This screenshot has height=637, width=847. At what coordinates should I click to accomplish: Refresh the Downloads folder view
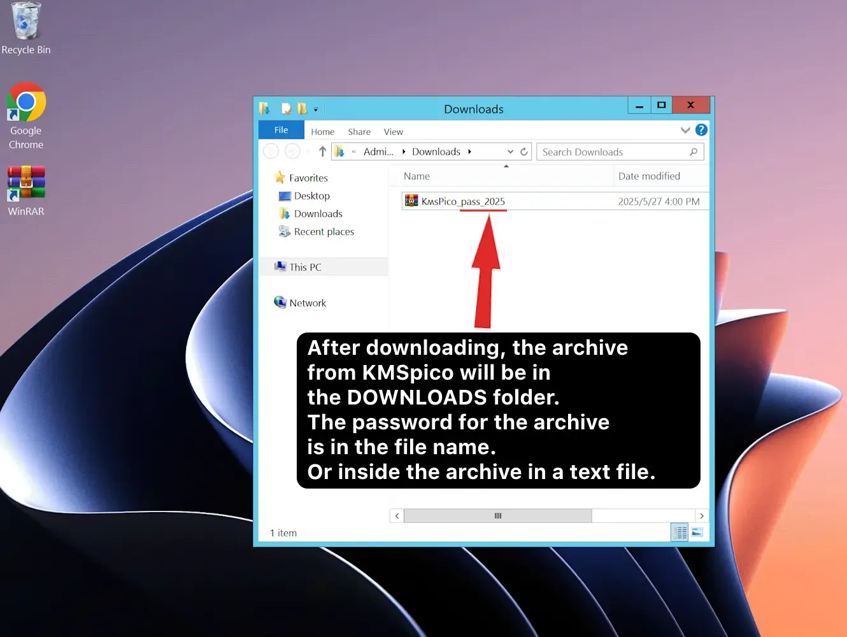pyautogui.click(x=523, y=151)
